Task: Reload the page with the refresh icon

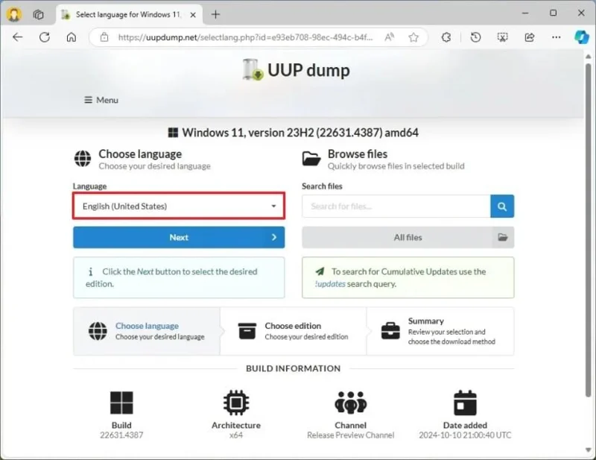Action: pyautogui.click(x=45, y=37)
